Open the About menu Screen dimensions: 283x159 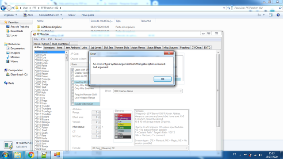pos(59,39)
